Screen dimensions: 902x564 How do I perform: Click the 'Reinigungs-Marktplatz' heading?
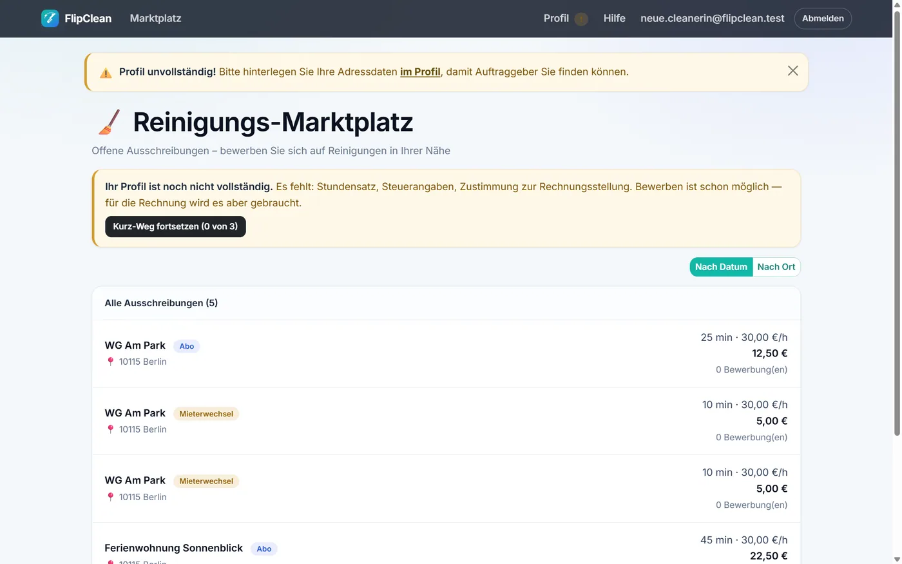[273, 122]
